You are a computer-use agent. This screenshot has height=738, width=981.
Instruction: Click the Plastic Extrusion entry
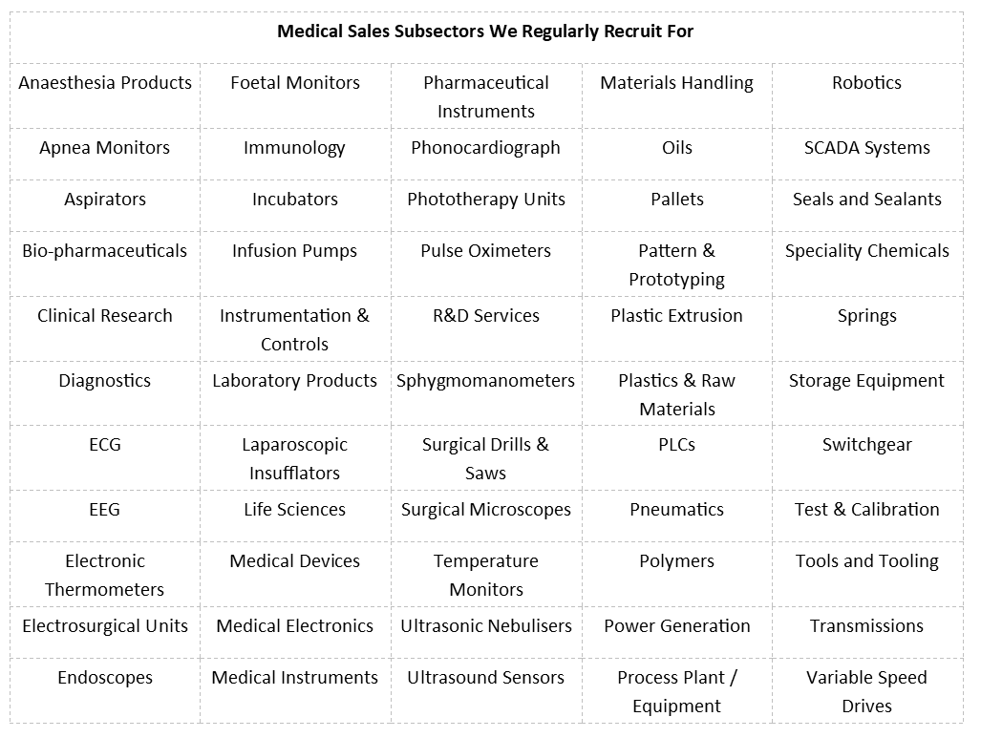point(676,316)
